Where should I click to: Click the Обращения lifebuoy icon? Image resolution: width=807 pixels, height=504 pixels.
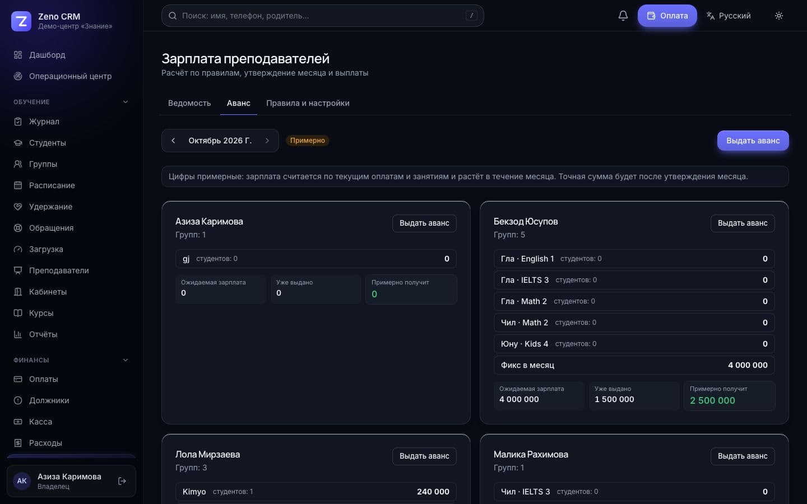tap(18, 228)
